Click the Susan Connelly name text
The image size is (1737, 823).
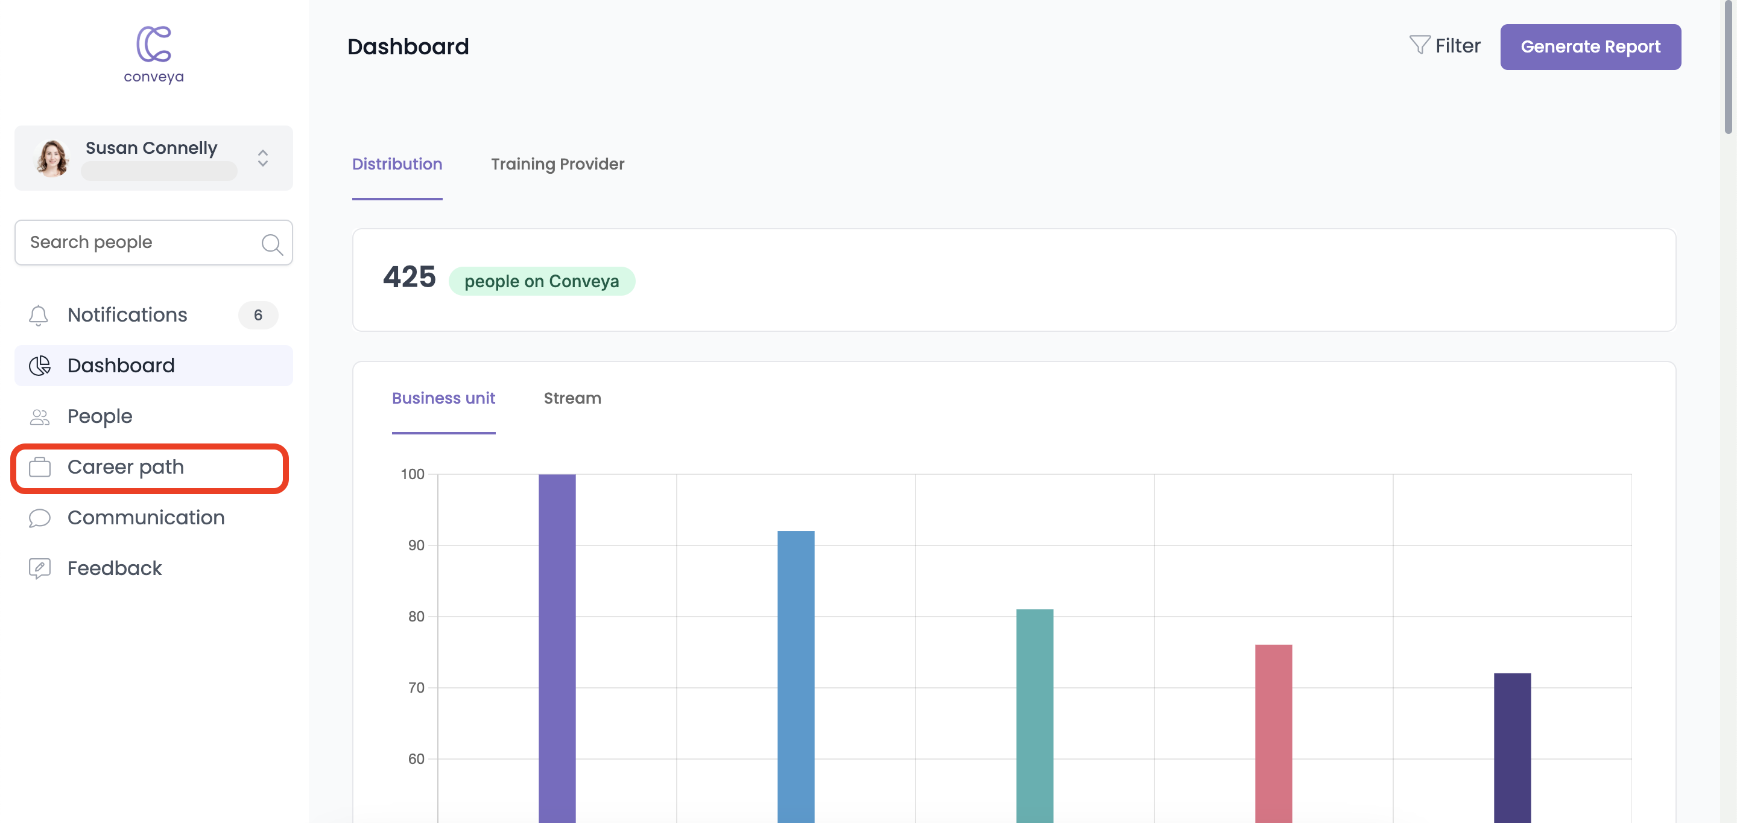pyautogui.click(x=151, y=148)
